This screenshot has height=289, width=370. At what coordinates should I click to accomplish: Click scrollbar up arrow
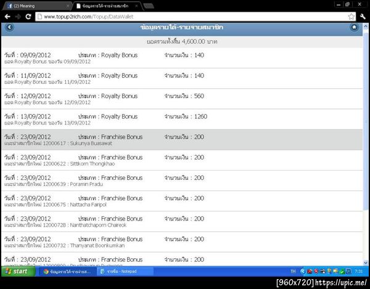[366, 26]
